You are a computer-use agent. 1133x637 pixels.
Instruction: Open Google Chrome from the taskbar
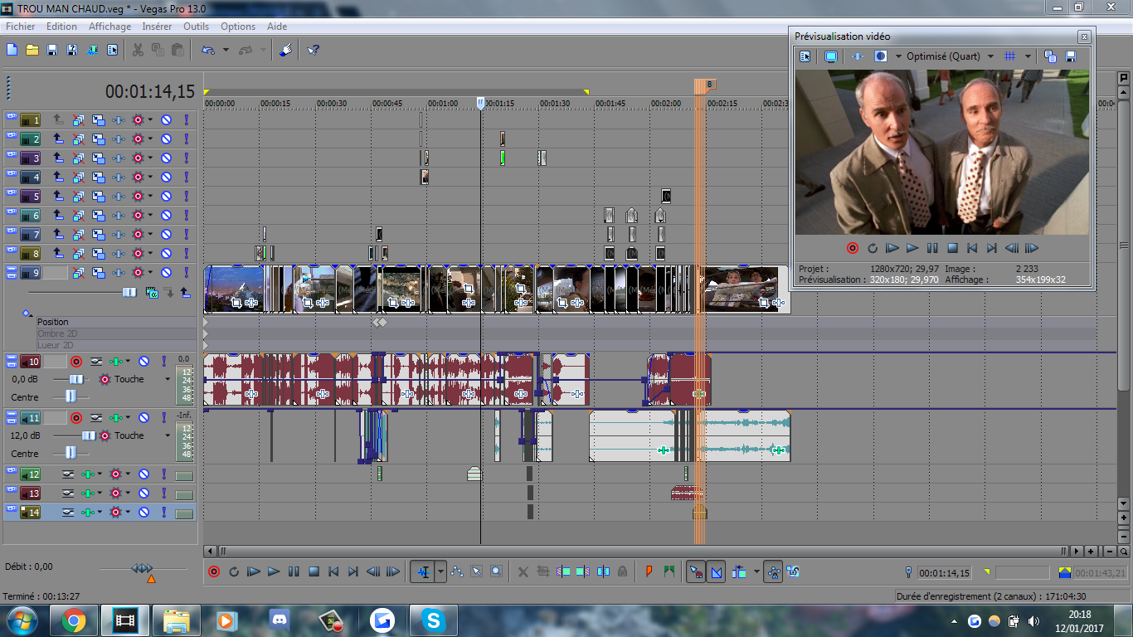pyautogui.click(x=74, y=620)
